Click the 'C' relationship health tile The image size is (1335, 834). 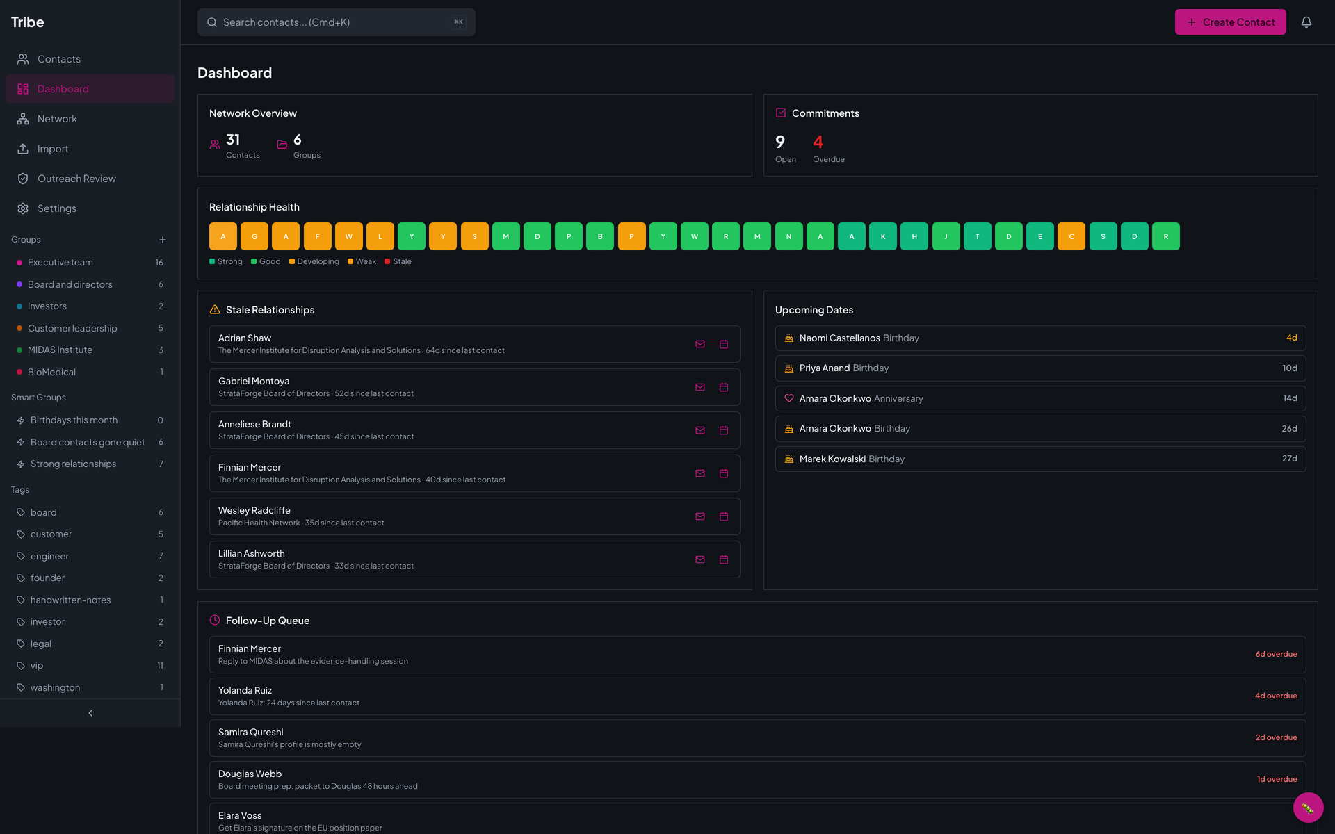pos(1071,236)
